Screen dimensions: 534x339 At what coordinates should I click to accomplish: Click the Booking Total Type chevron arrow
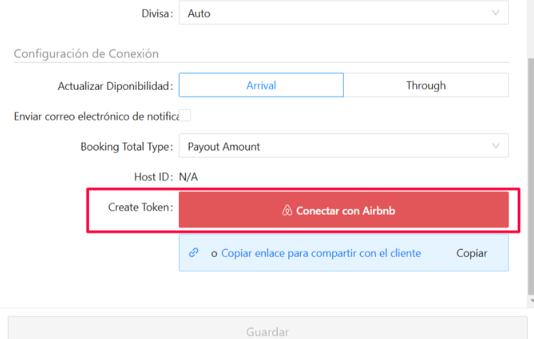pos(496,146)
